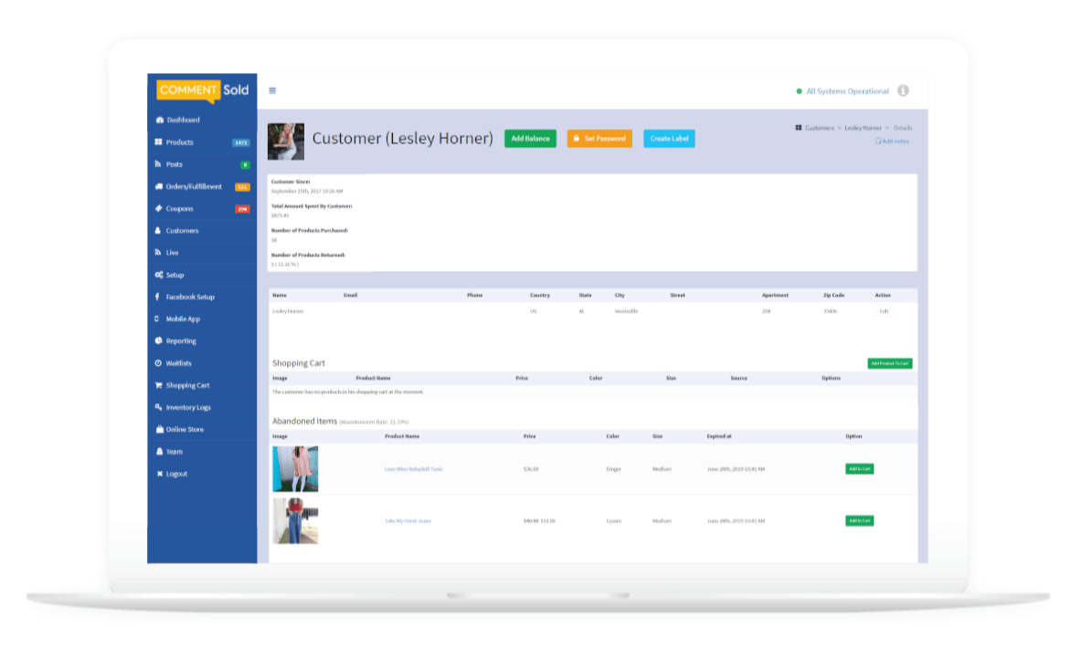Click the customer profile photo

pyautogui.click(x=285, y=141)
